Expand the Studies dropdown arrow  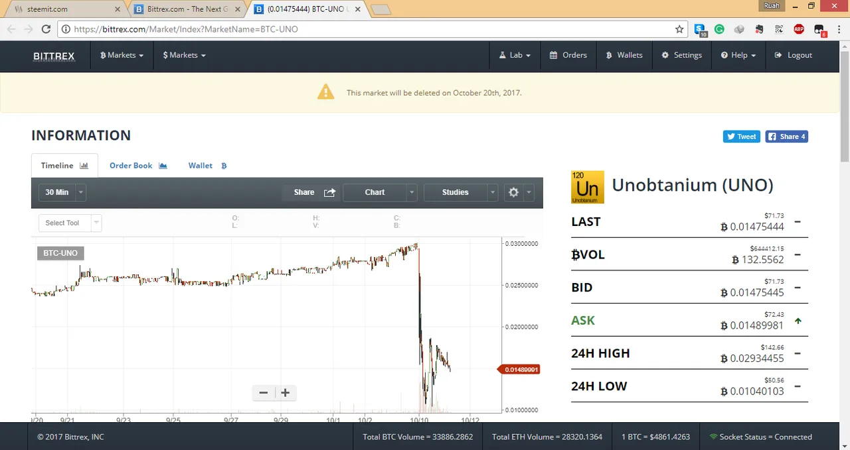point(493,193)
